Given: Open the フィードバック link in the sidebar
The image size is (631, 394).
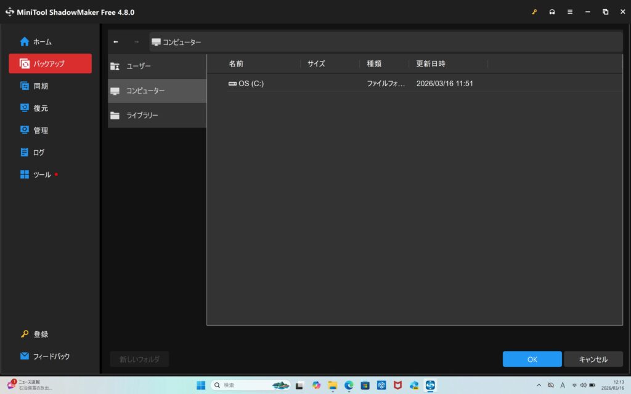Looking at the screenshot, I should click(51, 356).
